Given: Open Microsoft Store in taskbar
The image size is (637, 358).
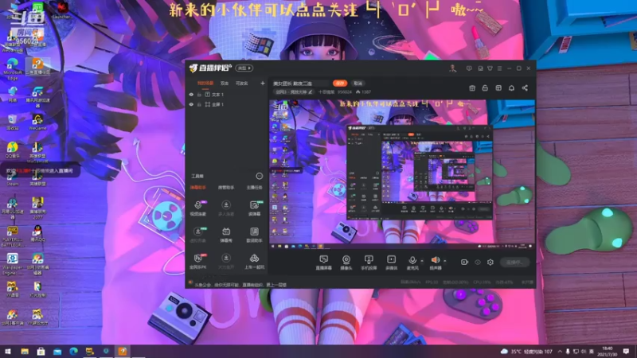Looking at the screenshot, I should 41,351.
